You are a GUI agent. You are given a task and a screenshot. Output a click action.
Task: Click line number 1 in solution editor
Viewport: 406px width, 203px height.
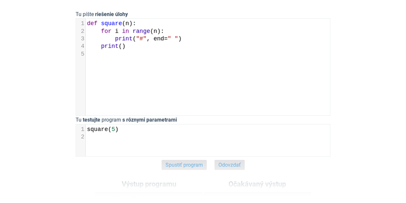coord(82,23)
